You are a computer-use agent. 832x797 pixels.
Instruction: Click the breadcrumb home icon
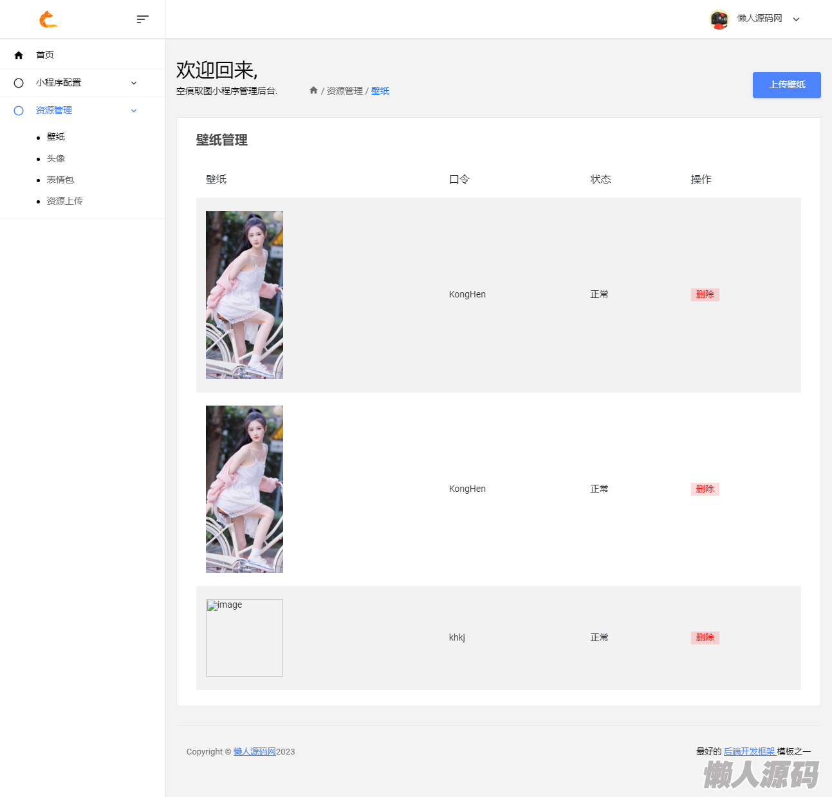click(x=313, y=90)
